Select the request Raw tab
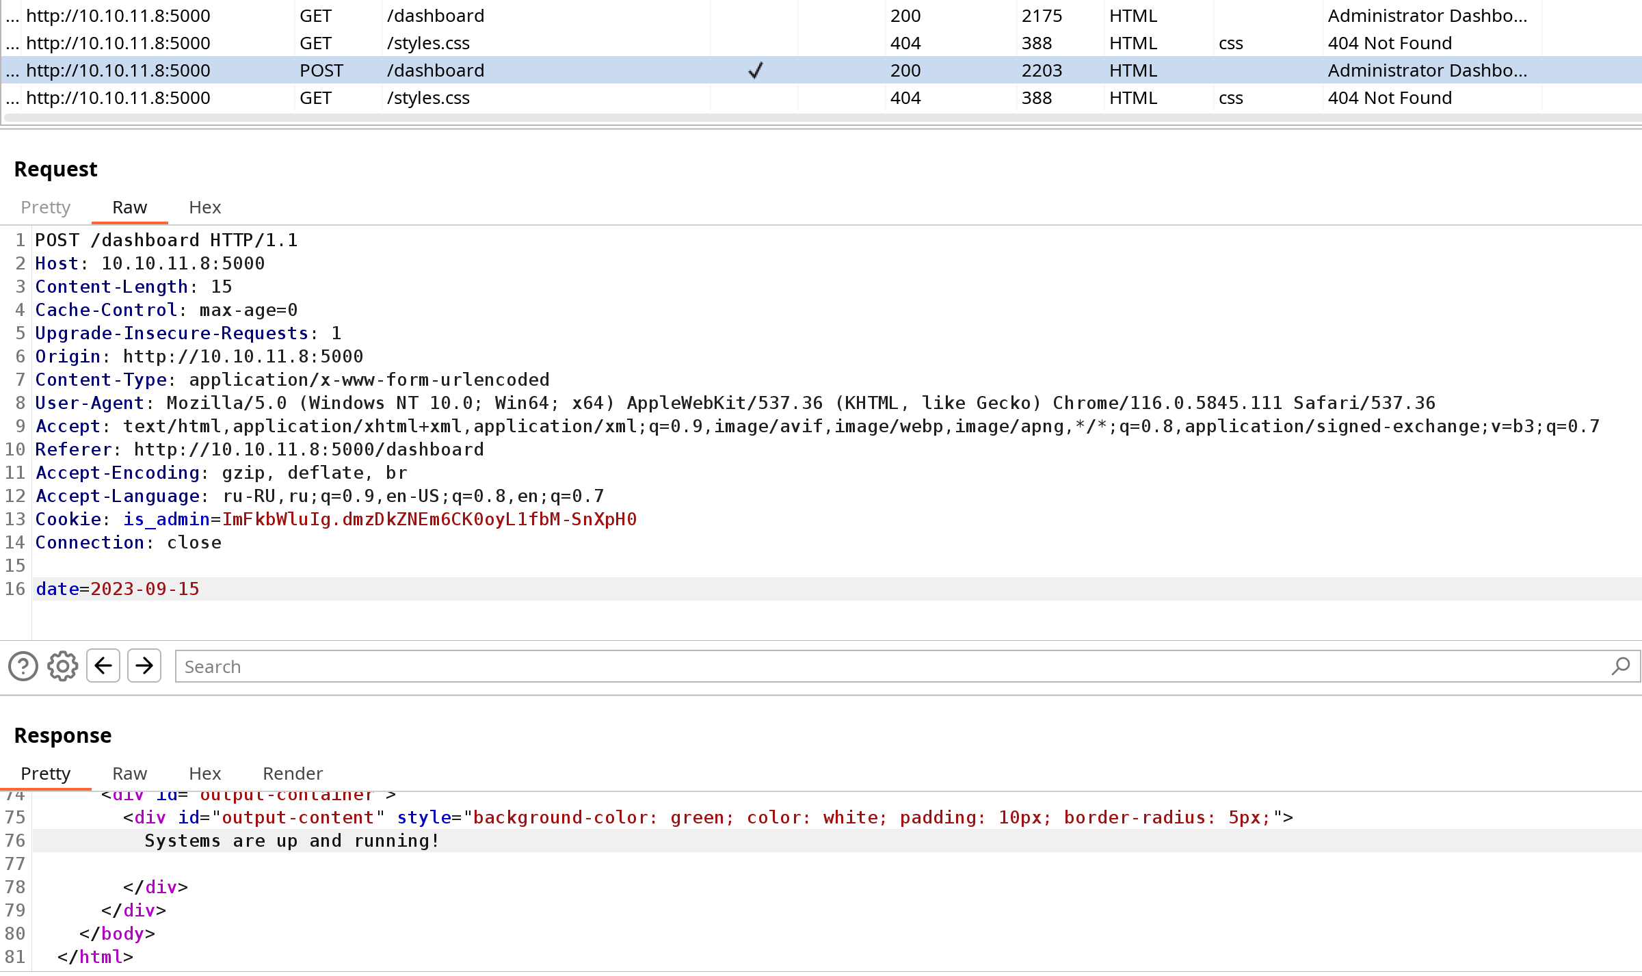The width and height of the screenshot is (1642, 976). [x=130, y=207]
